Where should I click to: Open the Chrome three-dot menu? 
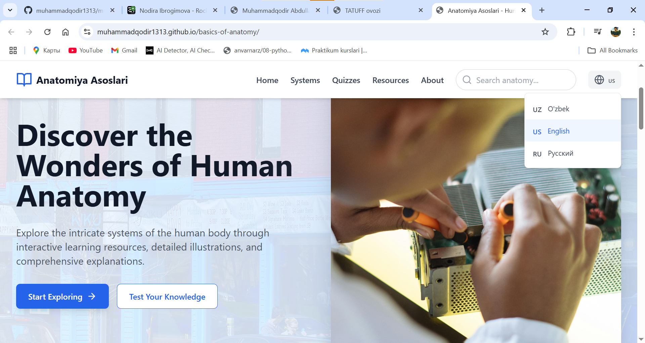634,32
